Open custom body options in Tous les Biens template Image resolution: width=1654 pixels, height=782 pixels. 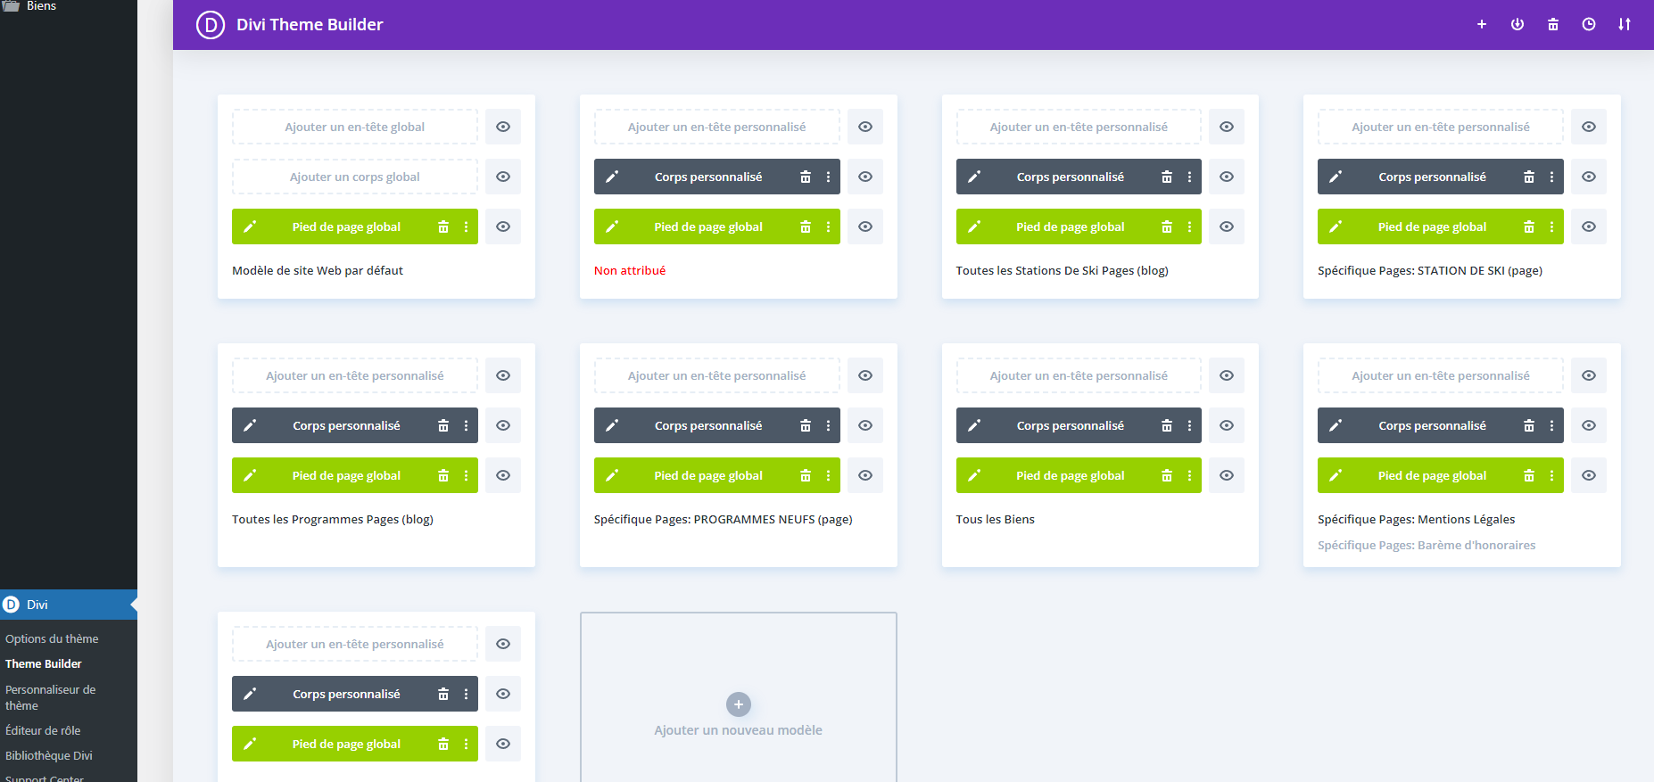tap(1189, 425)
